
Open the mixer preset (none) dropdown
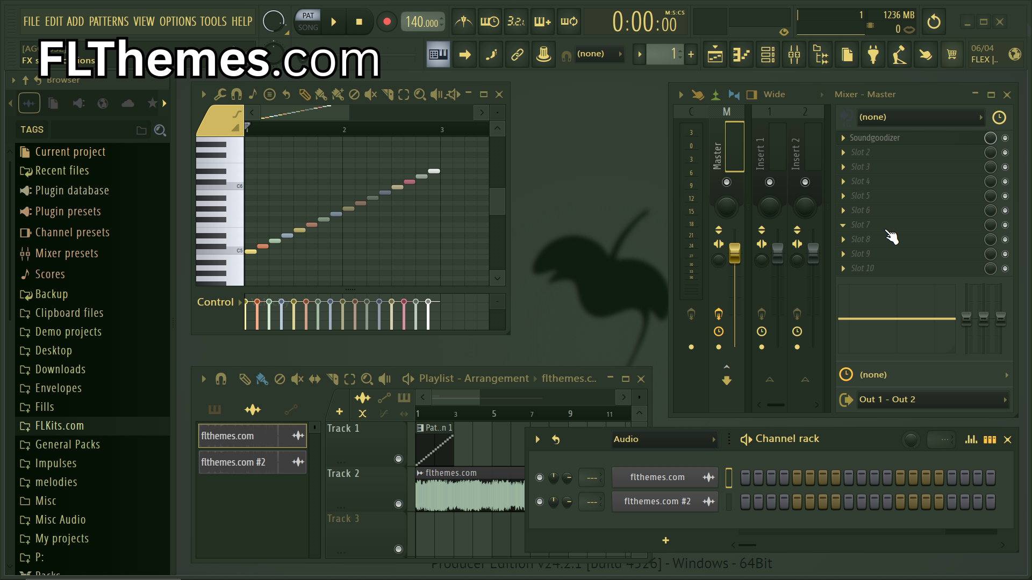pyautogui.click(x=921, y=117)
